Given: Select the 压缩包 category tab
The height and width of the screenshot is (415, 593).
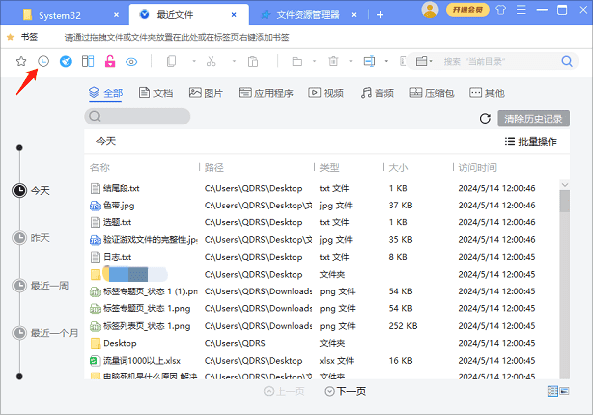Looking at the screenshot, I should [432, 93].
